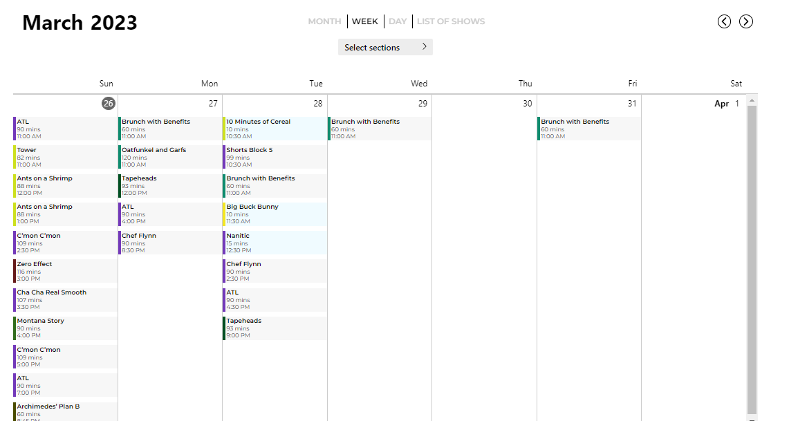Image resolution: width=789 pixels, height=421 pixels.
Task: Open the LIST OF SHOWS view
Action: point(451,21)
